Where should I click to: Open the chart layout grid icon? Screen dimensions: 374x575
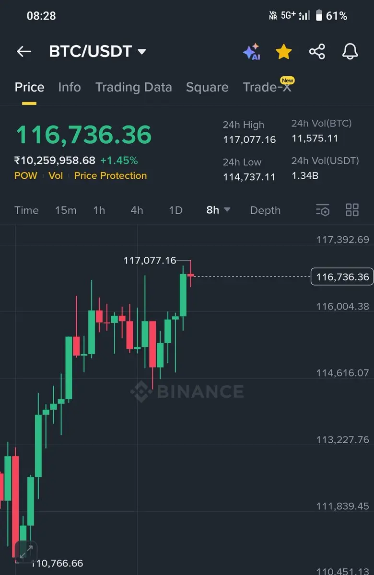point(352,210)
